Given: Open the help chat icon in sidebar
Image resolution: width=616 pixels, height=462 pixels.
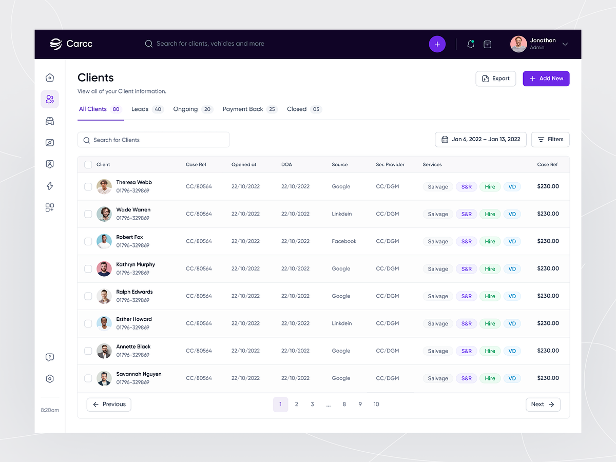Looking at the screenshot, I should (x=50, y=357).
